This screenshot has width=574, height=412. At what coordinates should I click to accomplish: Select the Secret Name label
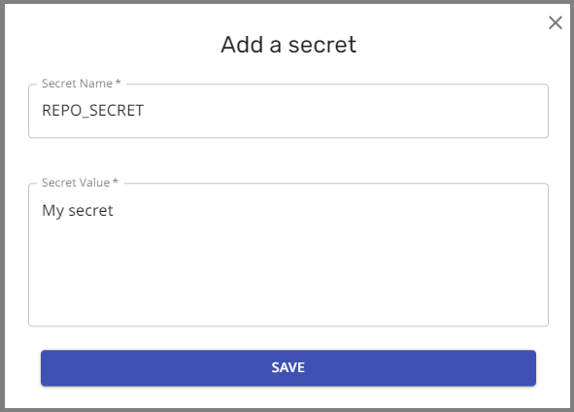[77, 84]
